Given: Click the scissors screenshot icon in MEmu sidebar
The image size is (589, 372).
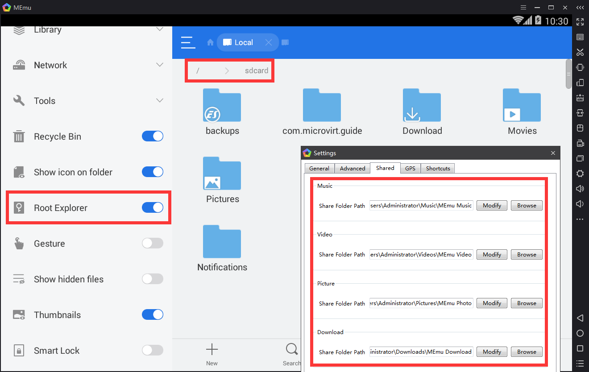Looking at the screenshot, I should (x=580, y=52).
